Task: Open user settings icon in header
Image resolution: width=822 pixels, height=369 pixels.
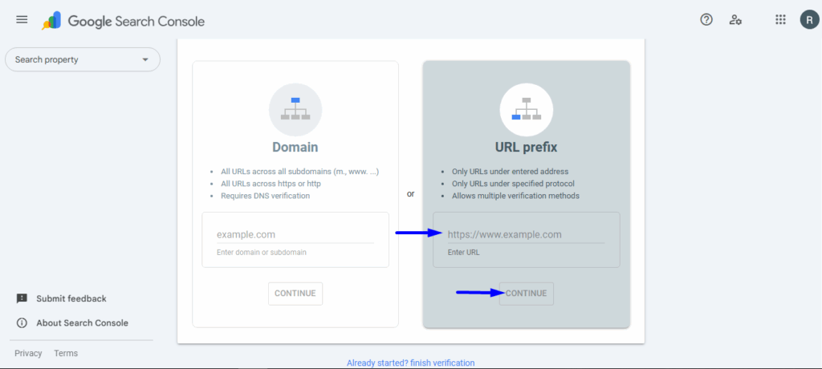Action: coord(735,20)
